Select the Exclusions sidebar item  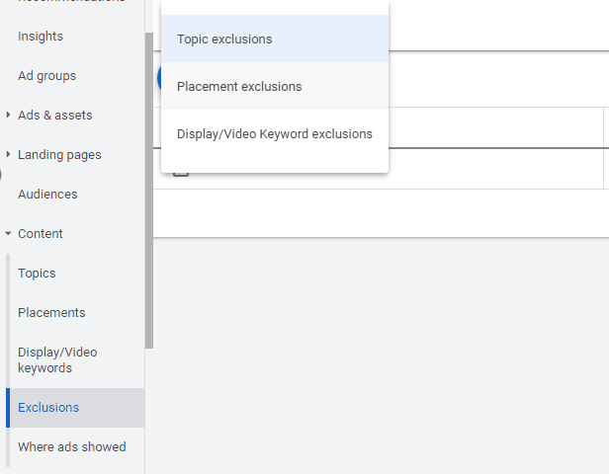(48, 408)
